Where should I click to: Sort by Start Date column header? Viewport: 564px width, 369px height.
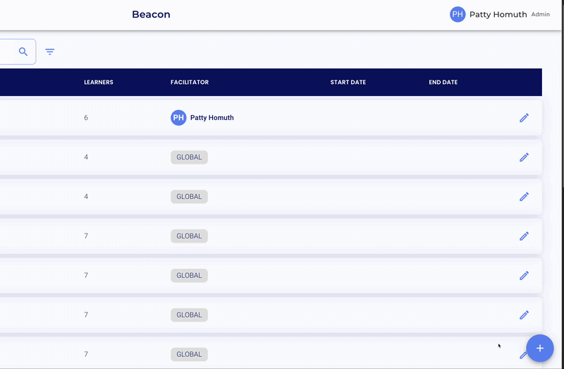(348, 83)
